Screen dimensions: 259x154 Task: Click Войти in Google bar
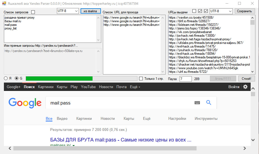[234, 87]
